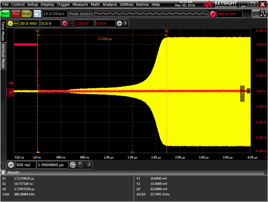Click the magnifier zoom icon
Viewport: 268px width, 202px height.
click(73, 165)
